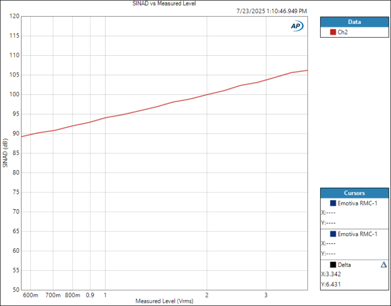The height and width of the screenshot is (306, 391).
Task: Click the red Ch2 color swatch
Action: click(x=333, y=32)
